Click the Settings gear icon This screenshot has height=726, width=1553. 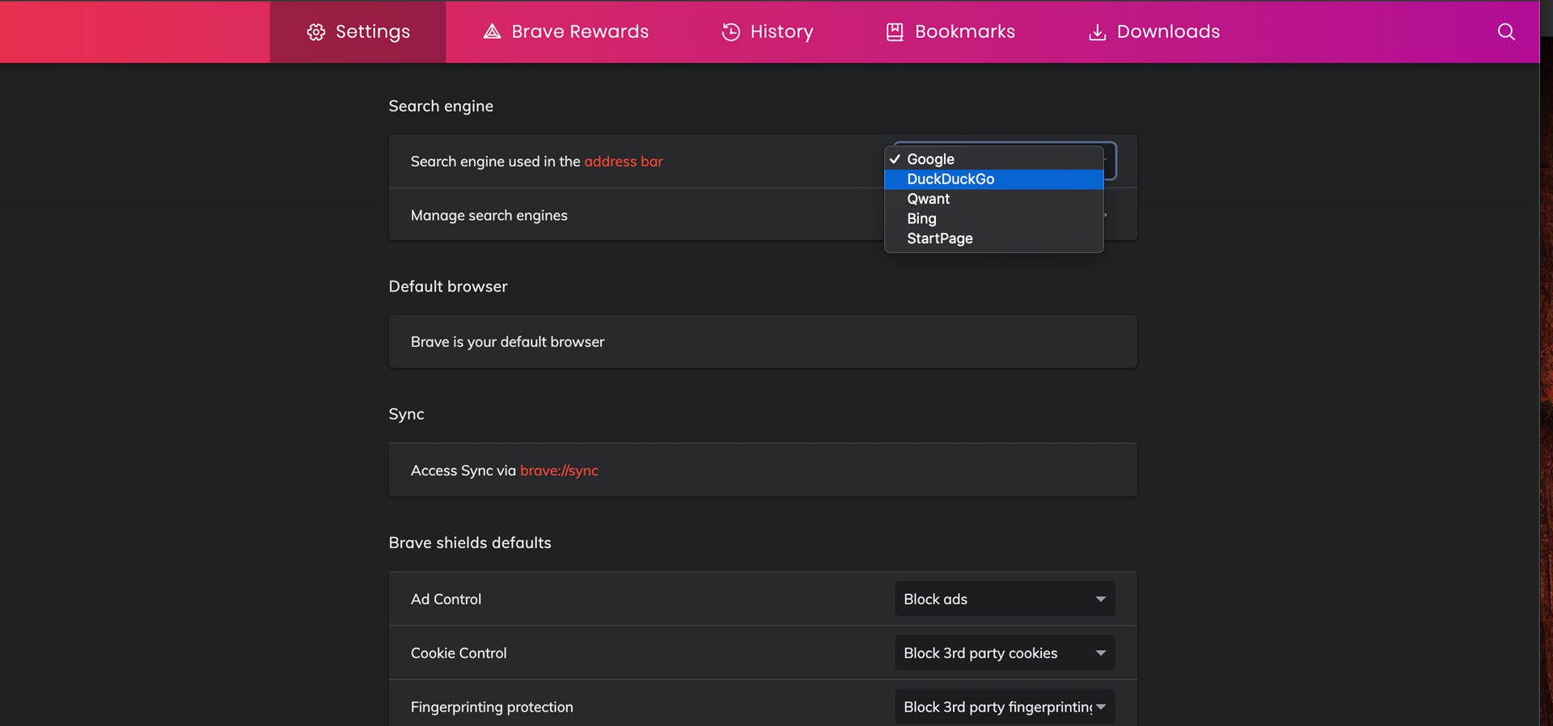pyautogui.click(x=315, y=32)
